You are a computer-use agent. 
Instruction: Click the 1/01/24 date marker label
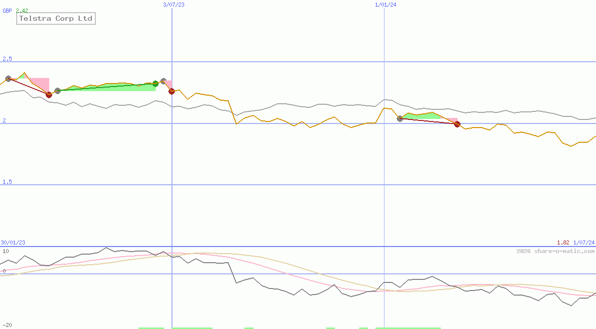point(384,5)
